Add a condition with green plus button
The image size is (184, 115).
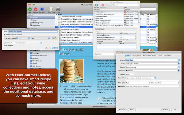pos(56,38)
